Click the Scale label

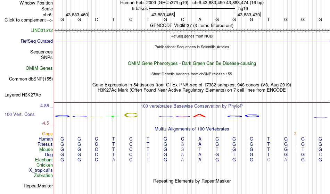(47, 9)
